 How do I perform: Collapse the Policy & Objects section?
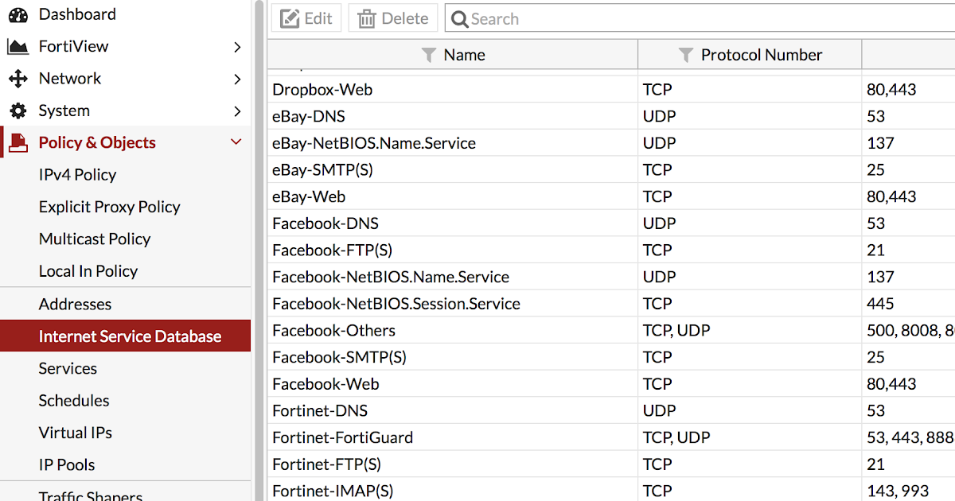(x=236, y=142)
